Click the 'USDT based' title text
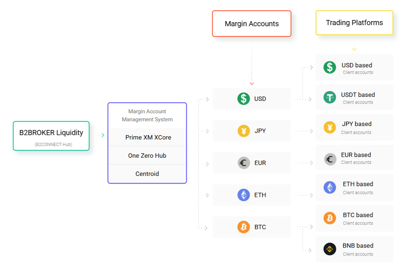403x267 pixels. pyautogui.click(x=358, y=95)
